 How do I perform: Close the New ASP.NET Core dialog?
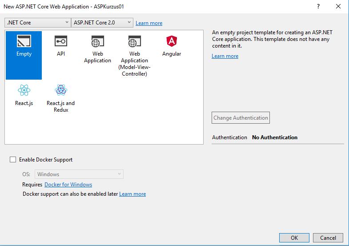(x=338, y=6)
